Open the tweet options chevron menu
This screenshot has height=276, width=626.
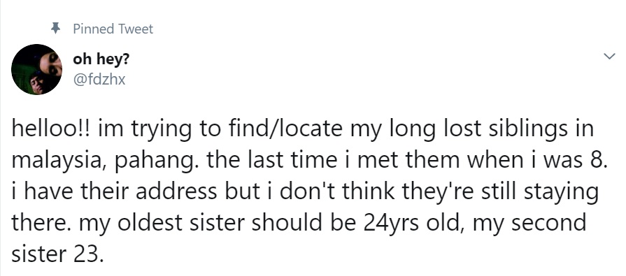[x=609, y=57]
